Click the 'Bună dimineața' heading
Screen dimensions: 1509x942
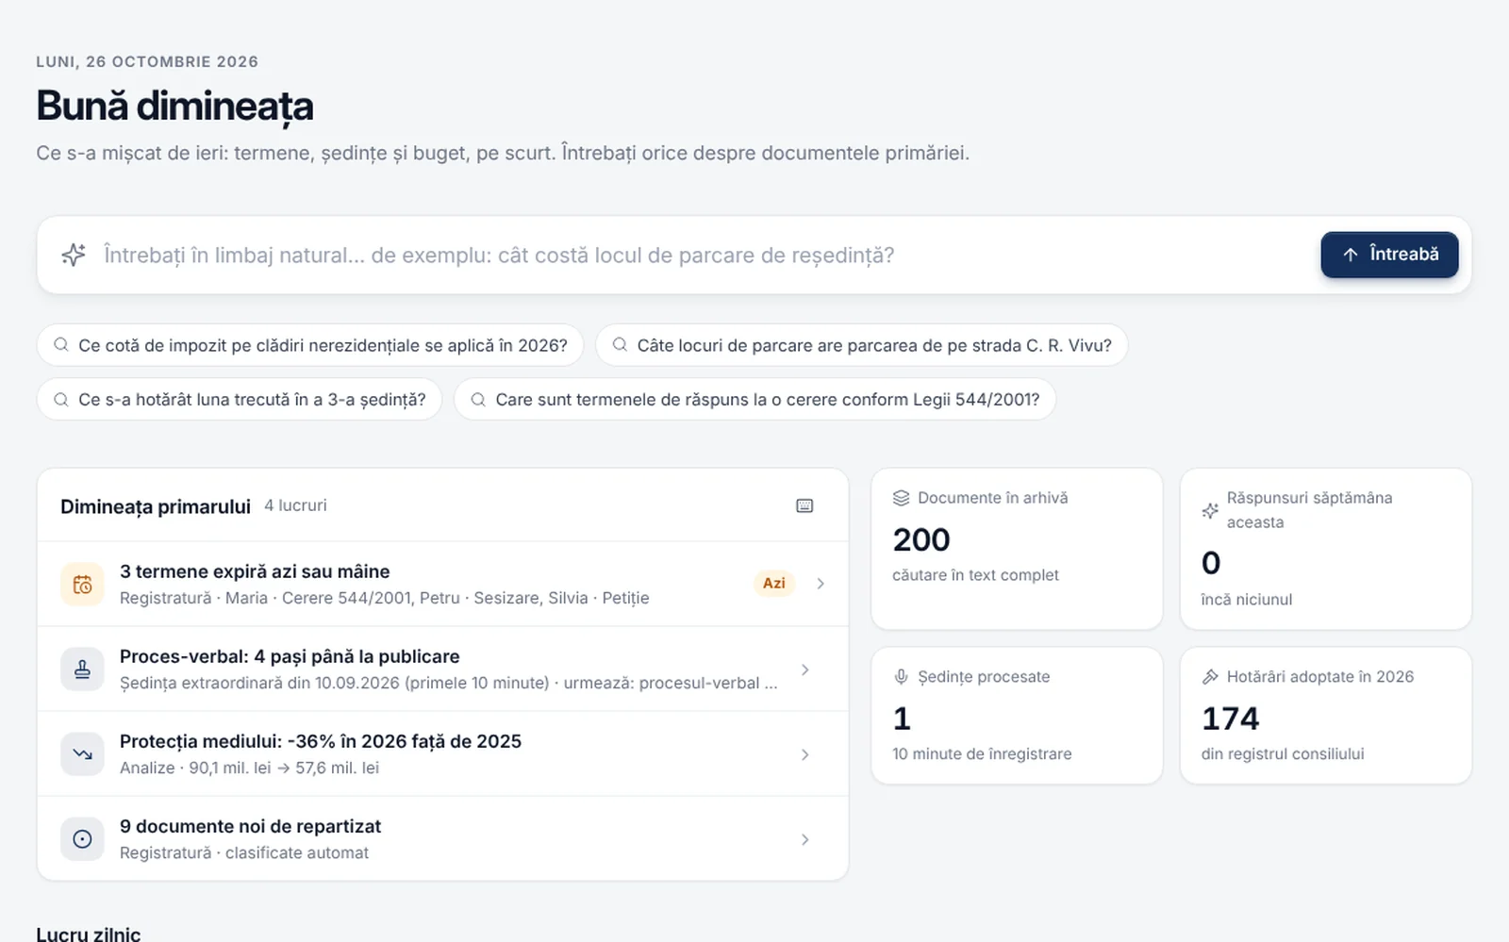click(174, 107)
